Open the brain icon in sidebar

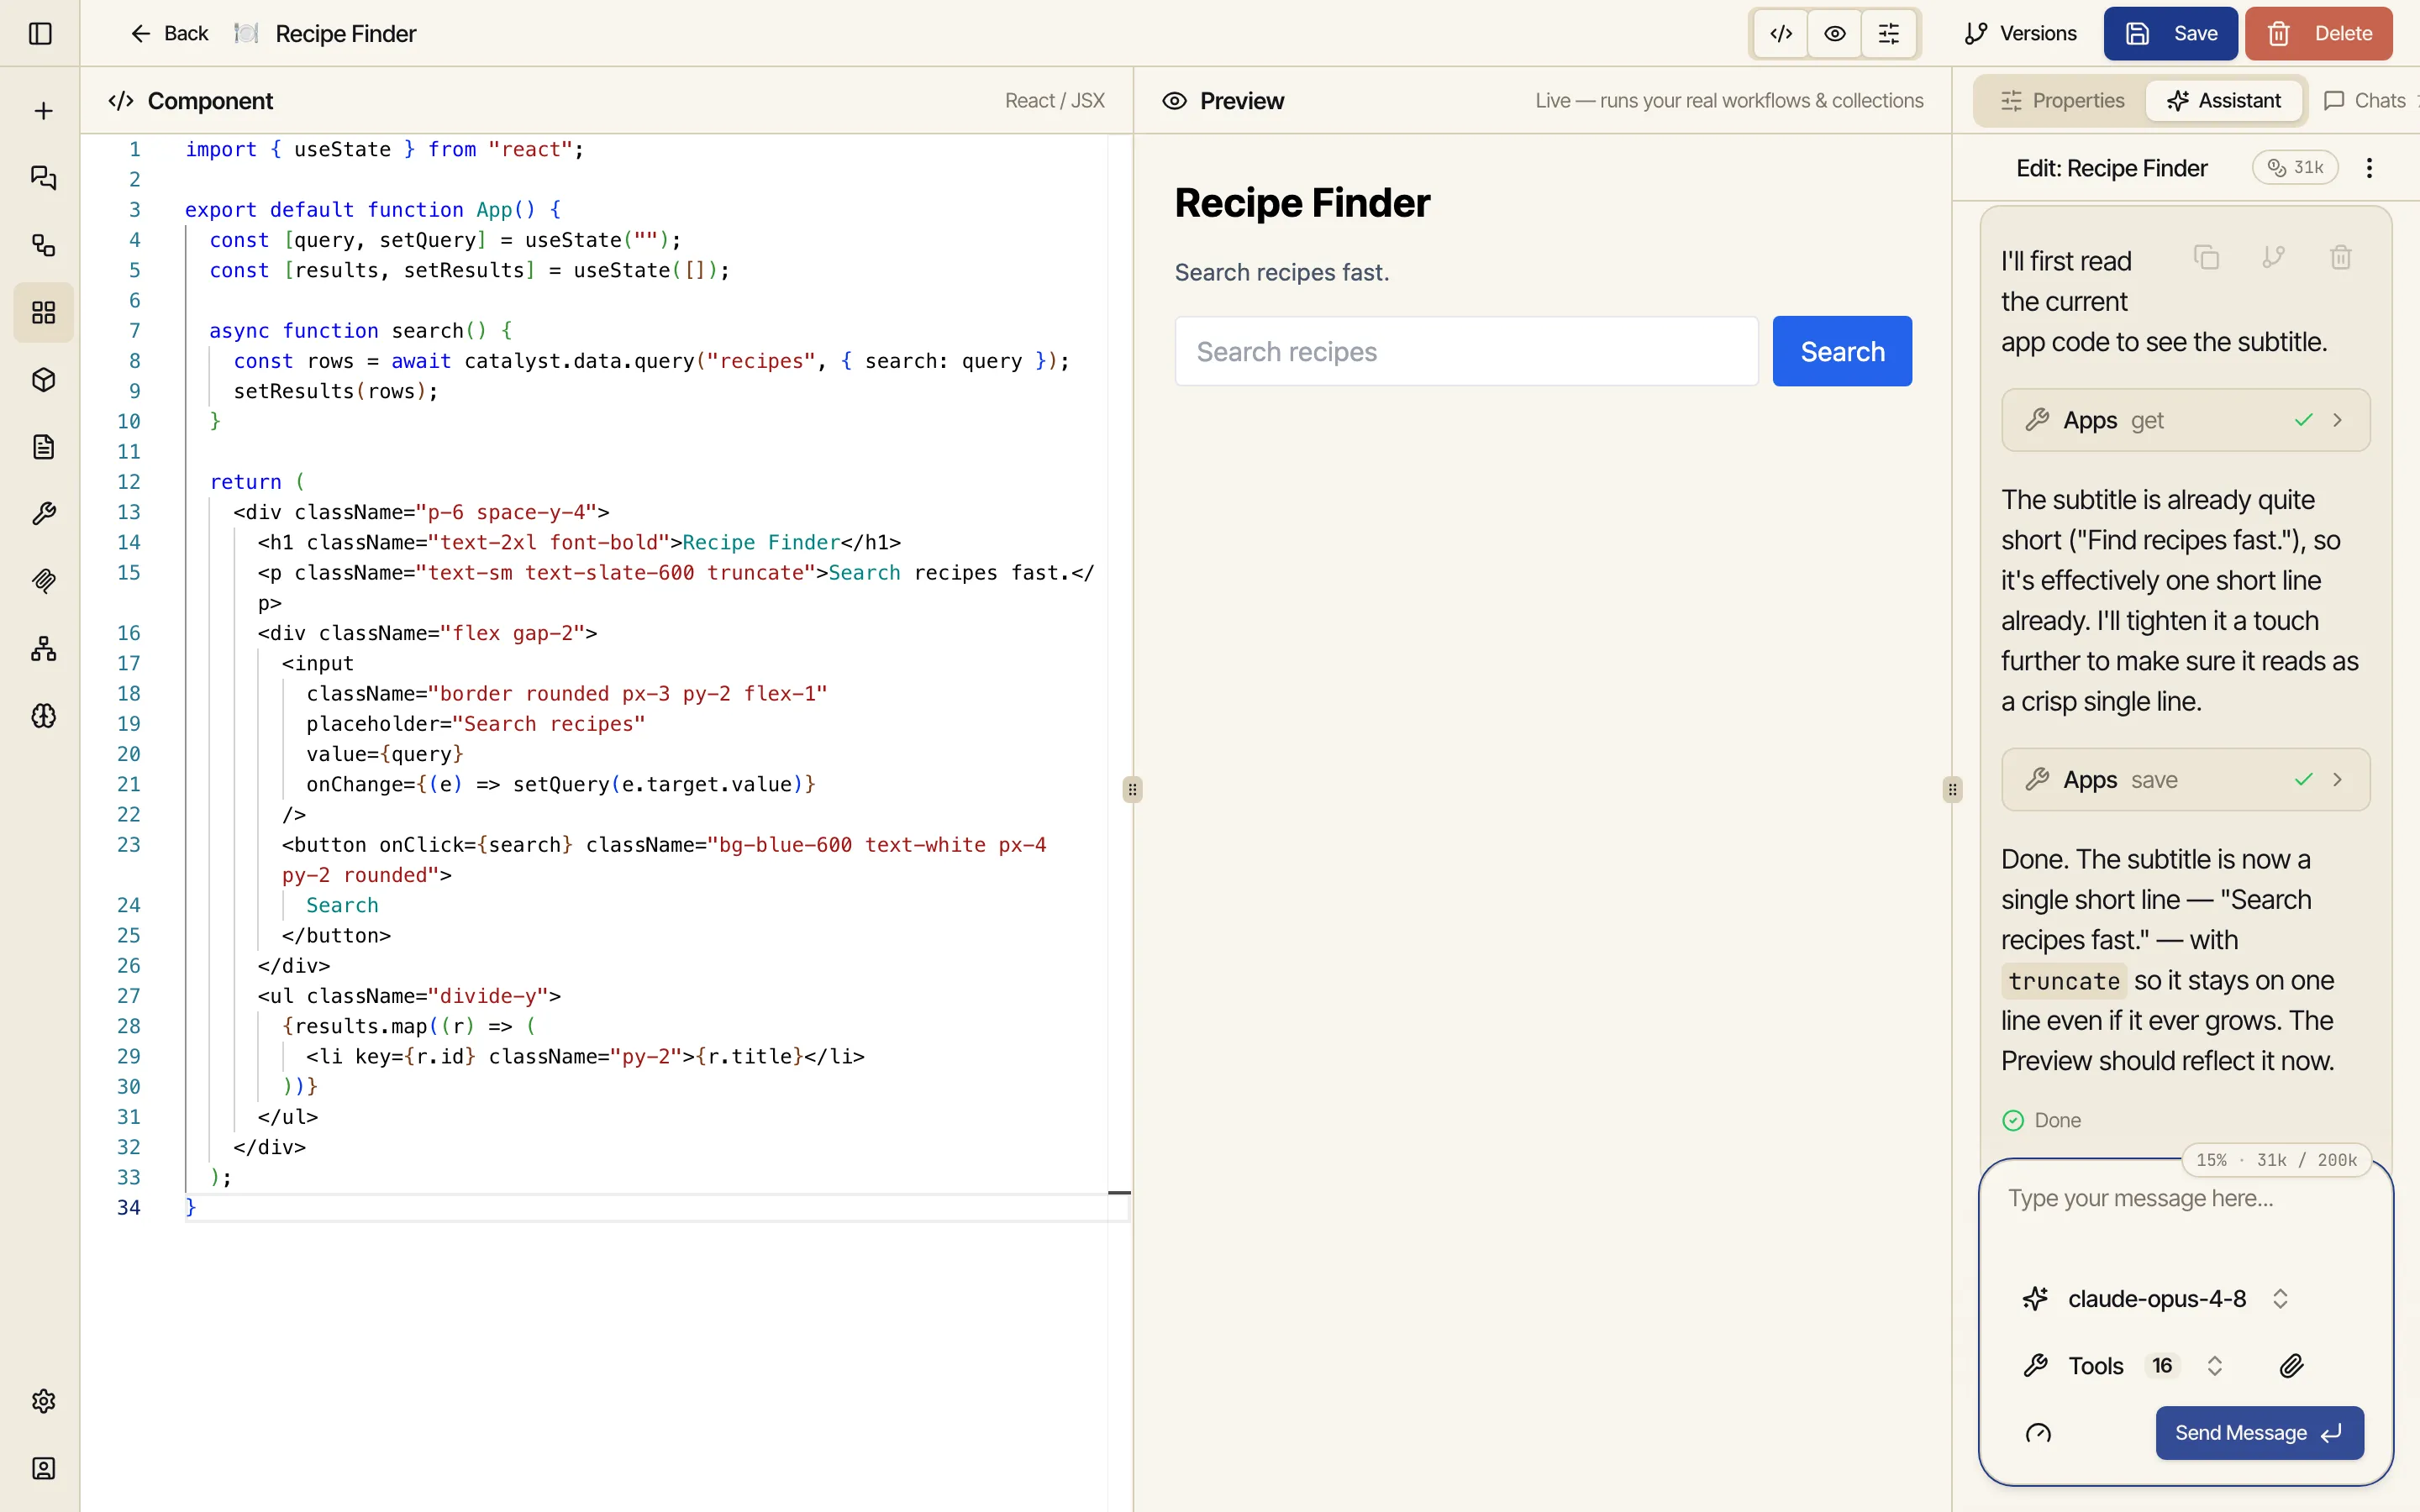click(43, 715)
